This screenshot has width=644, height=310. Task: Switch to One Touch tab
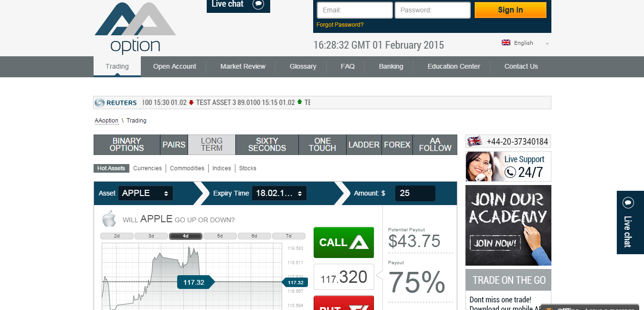[x=323, y=145]
